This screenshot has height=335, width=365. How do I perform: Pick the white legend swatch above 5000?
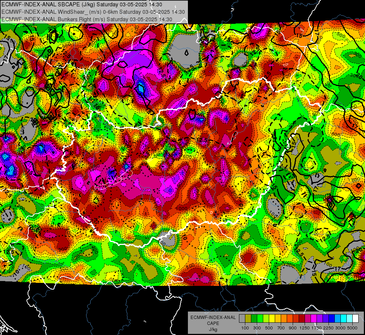tap(355, 319)
